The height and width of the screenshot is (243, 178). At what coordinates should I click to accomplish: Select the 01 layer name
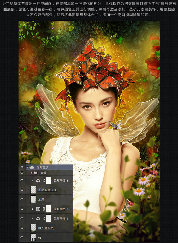coord(40,238)
